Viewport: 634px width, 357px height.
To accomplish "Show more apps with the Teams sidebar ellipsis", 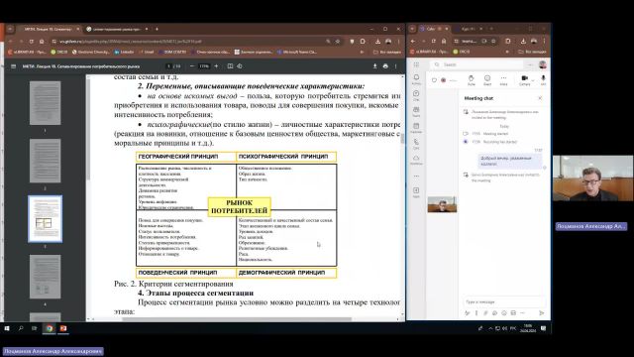I will (416, 177).
